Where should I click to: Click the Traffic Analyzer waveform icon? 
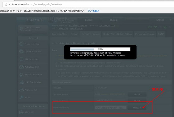point(21,74)
